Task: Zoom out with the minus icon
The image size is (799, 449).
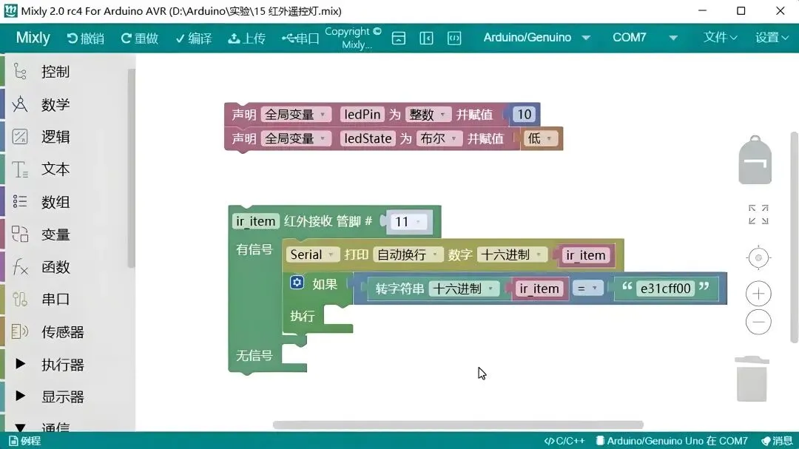Action: tap(758, 322)
